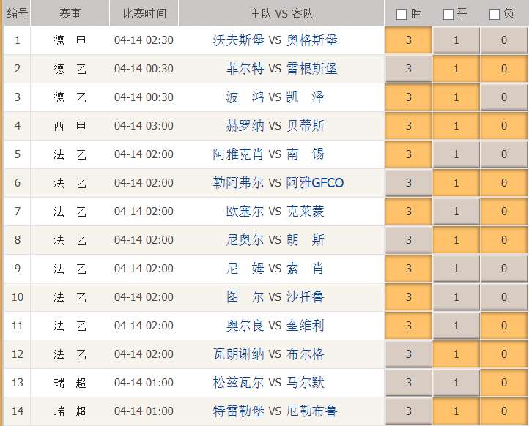Toggle loss (0) for match 14 特雷勒堡
Viewport: 529px width, 426px height.
click(x=503, y=411)
